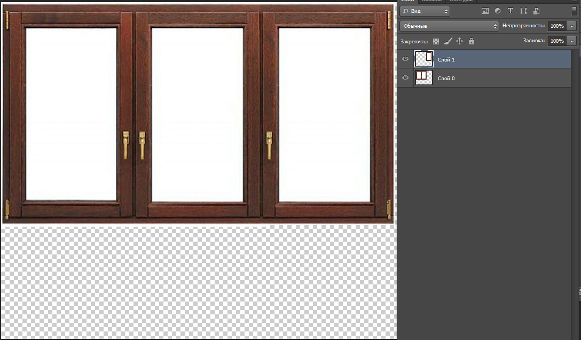
Task: Open the Заливка slider arrow
Action: coord(572,41)
